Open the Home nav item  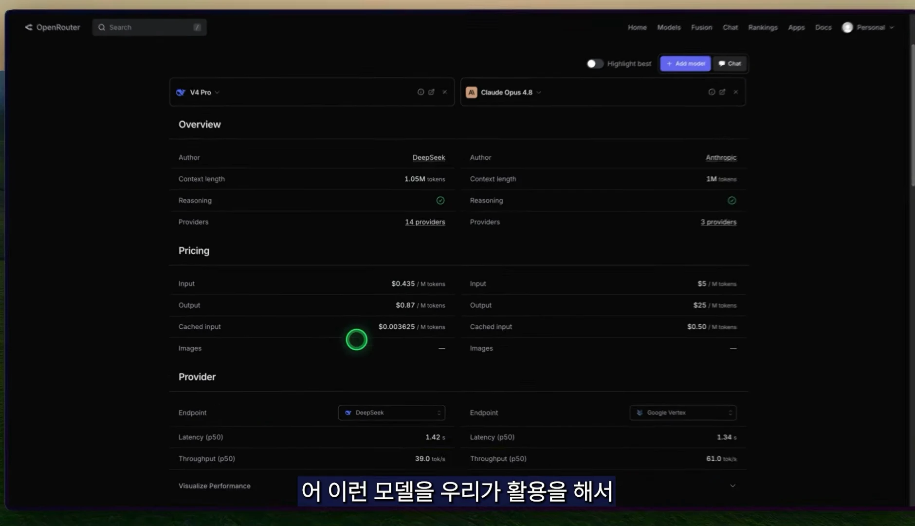pos(637,27)
